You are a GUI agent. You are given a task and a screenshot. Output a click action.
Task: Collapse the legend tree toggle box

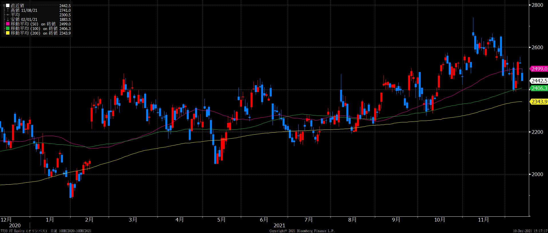pos(4,6)
